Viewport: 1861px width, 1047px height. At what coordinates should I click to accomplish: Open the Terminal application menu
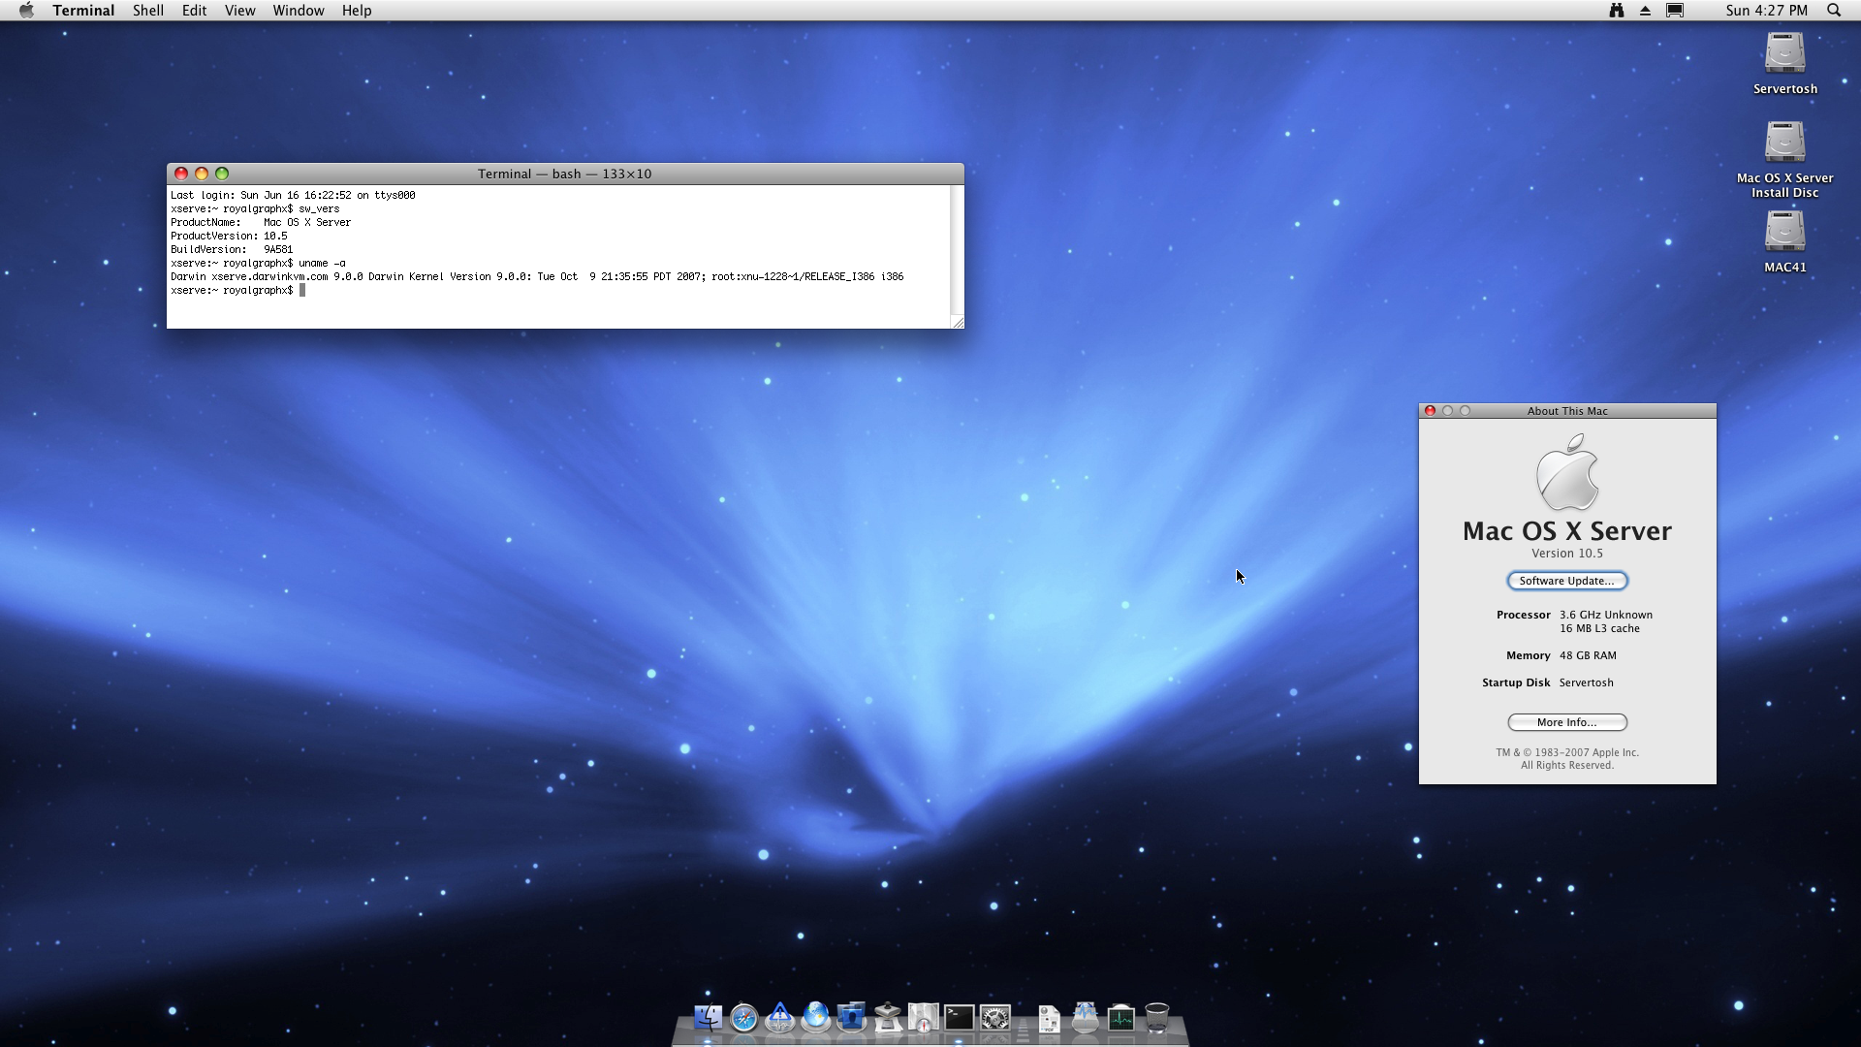pyautogui.click(x=83, y=11)
